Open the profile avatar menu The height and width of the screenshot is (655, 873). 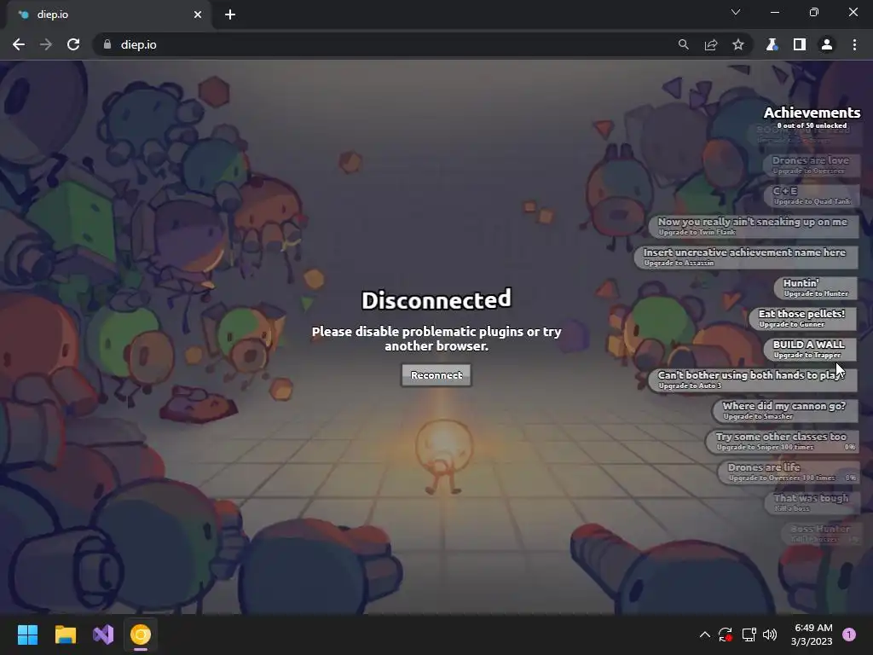coord(827,44)
